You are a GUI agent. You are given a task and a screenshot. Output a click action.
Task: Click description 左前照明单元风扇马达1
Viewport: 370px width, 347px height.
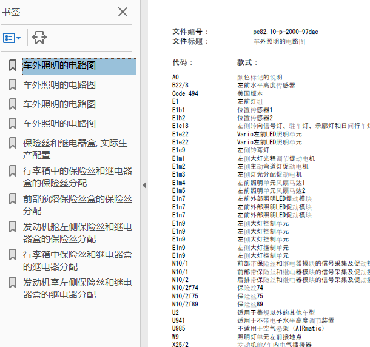[271, 183]
